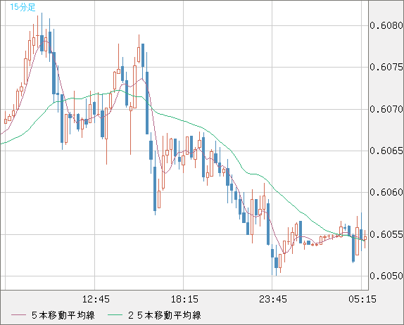
Task: Select the 0.6050 price axis label
Action: pyautogui.click(x=386, y=276)
